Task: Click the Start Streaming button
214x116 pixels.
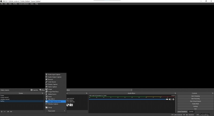Action: point(195,96)
